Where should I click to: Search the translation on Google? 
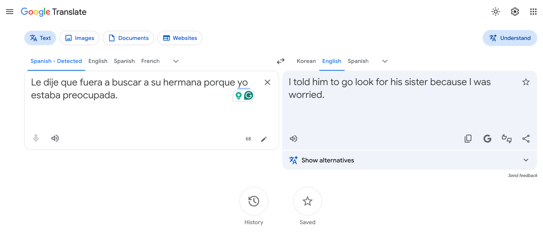pyautogui.click(x=487, y=139)
